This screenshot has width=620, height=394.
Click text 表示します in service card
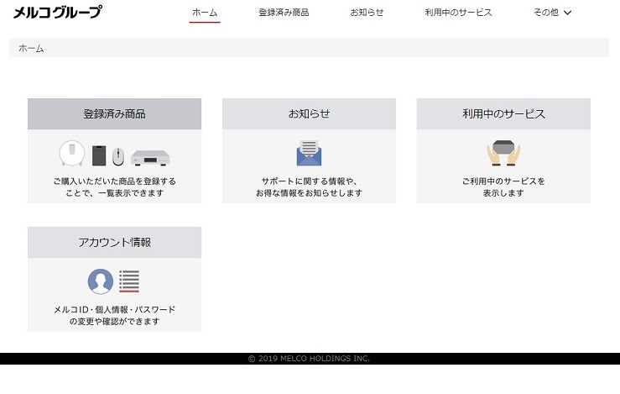pos(503,193)
